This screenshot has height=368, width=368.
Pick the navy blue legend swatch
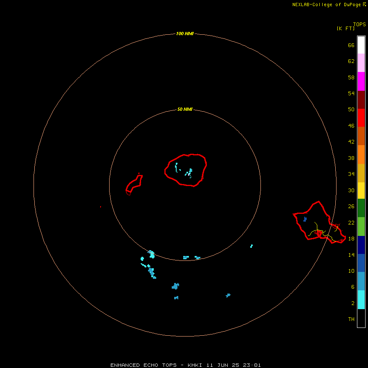pos(361,245)
